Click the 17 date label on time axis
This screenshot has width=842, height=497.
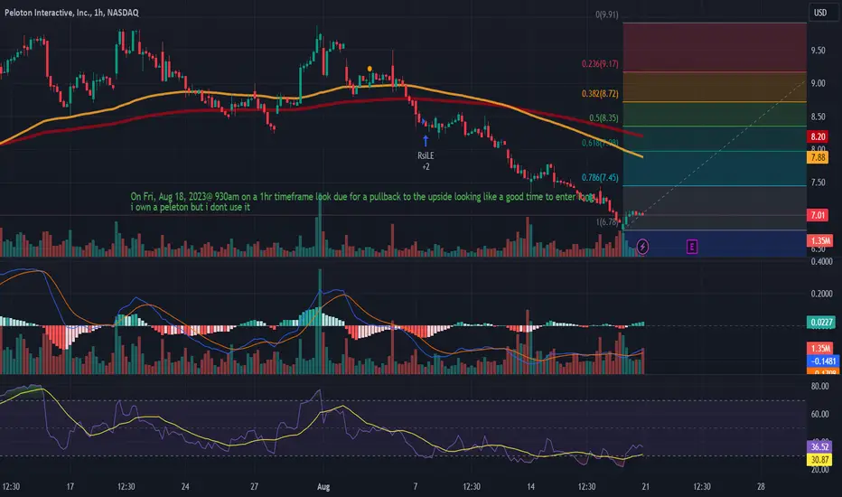click(70, 487)
